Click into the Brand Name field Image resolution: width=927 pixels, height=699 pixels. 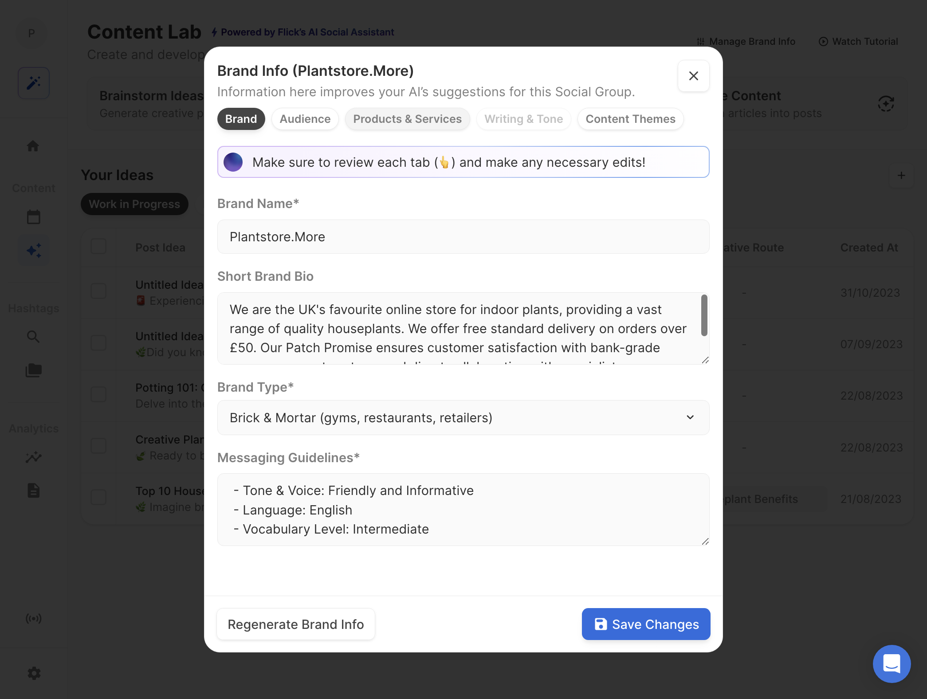click(x=463, y=236)
